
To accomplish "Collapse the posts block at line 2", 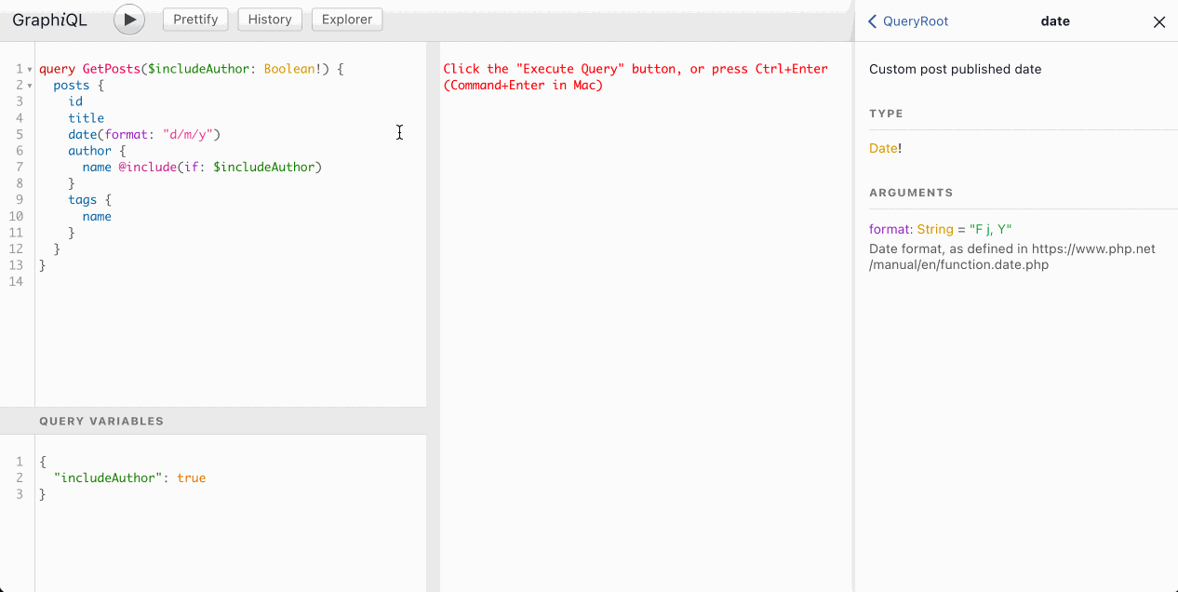I will (x=30, y=86).
